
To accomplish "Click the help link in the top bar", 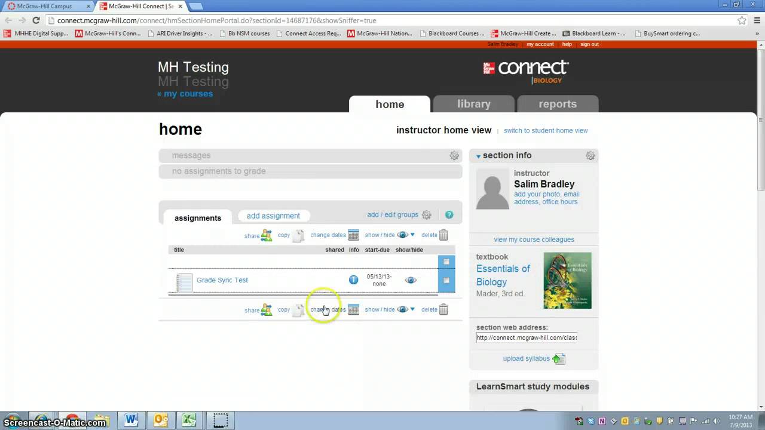I will coord(567,44).
